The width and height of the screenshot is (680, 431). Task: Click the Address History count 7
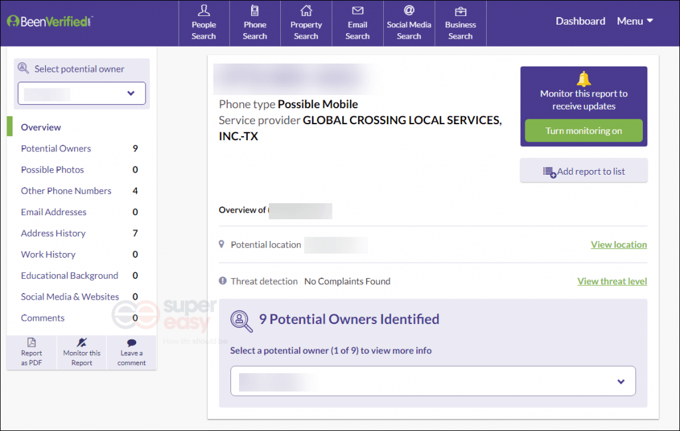[x=135, y=233]
